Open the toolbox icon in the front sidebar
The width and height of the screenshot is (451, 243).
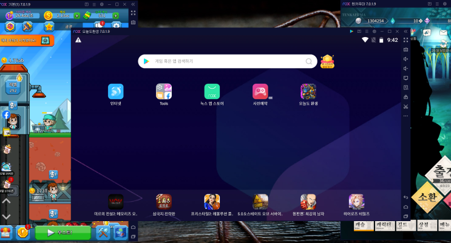pos(406,97)
